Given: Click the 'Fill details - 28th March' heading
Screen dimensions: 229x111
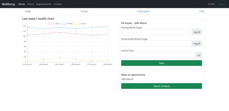Looking at the screenshot, I should [x=134, y=23].
